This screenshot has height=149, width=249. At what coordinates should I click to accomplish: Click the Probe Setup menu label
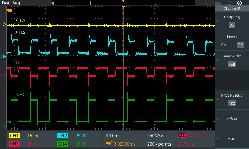232,95
